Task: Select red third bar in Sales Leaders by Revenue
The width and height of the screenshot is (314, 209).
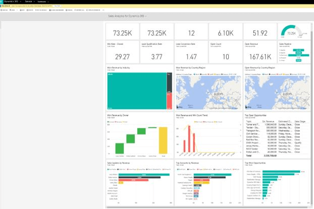Action: [x=133, y=180]
